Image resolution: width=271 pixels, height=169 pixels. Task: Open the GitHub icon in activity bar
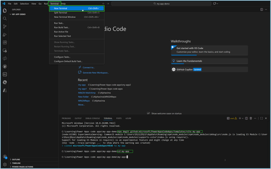pyautogui.click(x=5, y=66)
